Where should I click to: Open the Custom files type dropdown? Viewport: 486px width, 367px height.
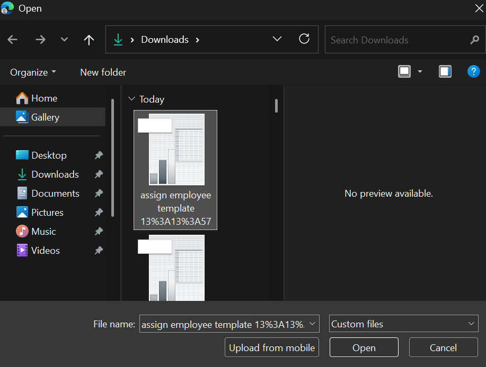point(403,324)
